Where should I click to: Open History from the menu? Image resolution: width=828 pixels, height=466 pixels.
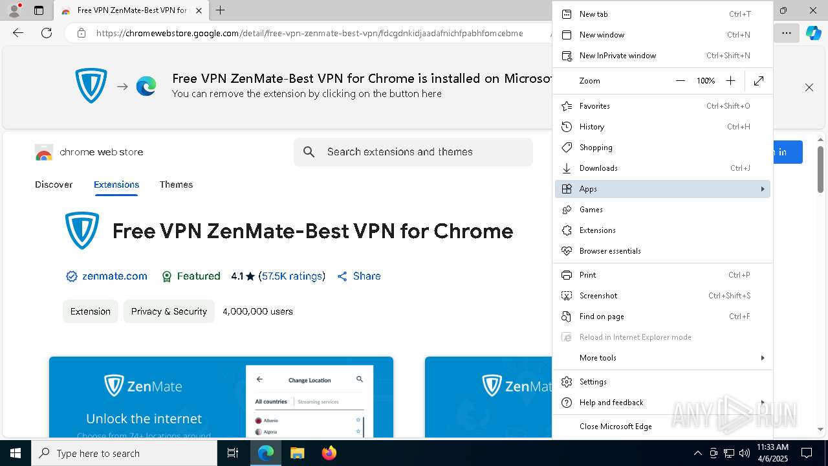click(x=662, y=127)
